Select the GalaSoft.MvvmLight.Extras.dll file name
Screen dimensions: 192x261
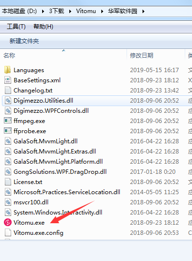pyautogui.click(x=55, y=151)
